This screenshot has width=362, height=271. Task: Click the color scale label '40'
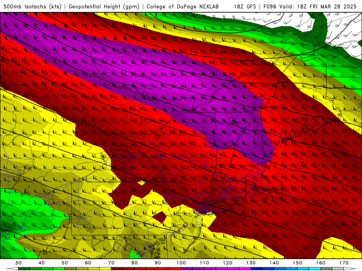pos(42,263)
